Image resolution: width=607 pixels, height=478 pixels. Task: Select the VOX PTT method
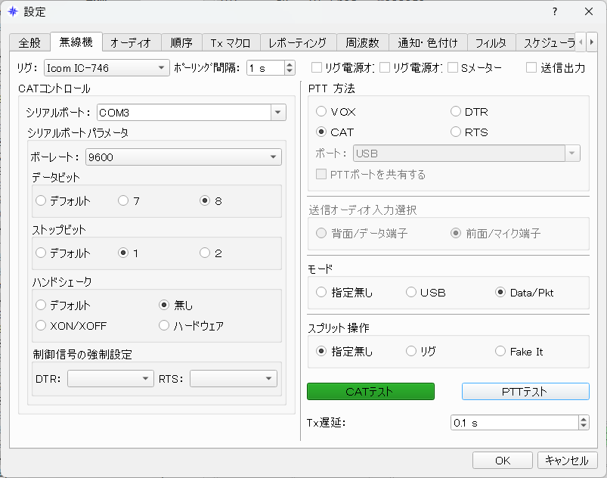click(x=322, y=112)
